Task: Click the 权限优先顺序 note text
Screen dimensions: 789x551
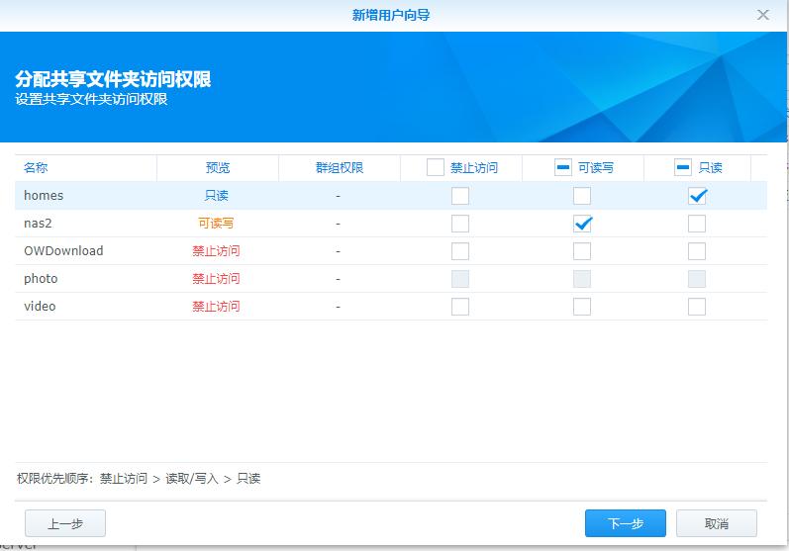Action: [139, 478]
